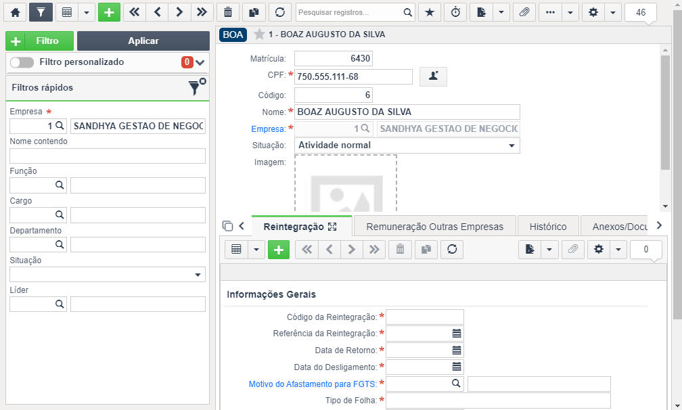Image resolution: width=682 pixels, height=410 pixels.
Task: Look up Empresa in quick filters
Action: pyautogui.click(x=60, y=126)
